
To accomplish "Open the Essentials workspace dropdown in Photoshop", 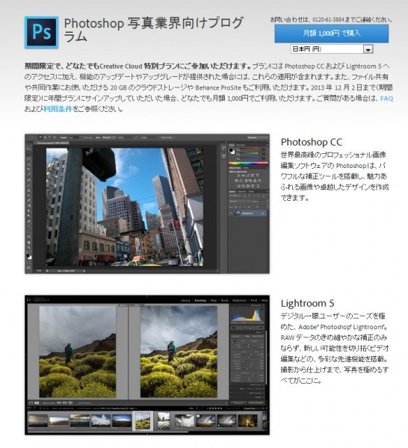I will [x=257, y=137].
